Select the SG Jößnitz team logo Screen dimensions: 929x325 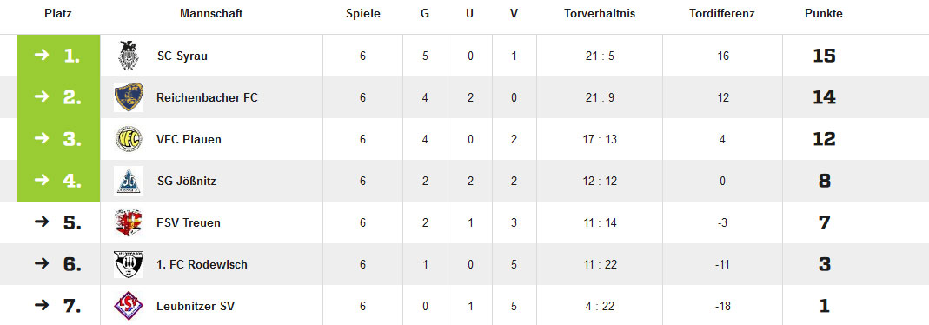click(x=129, y=181)
